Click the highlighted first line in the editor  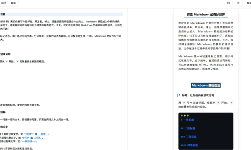point(61,14)
